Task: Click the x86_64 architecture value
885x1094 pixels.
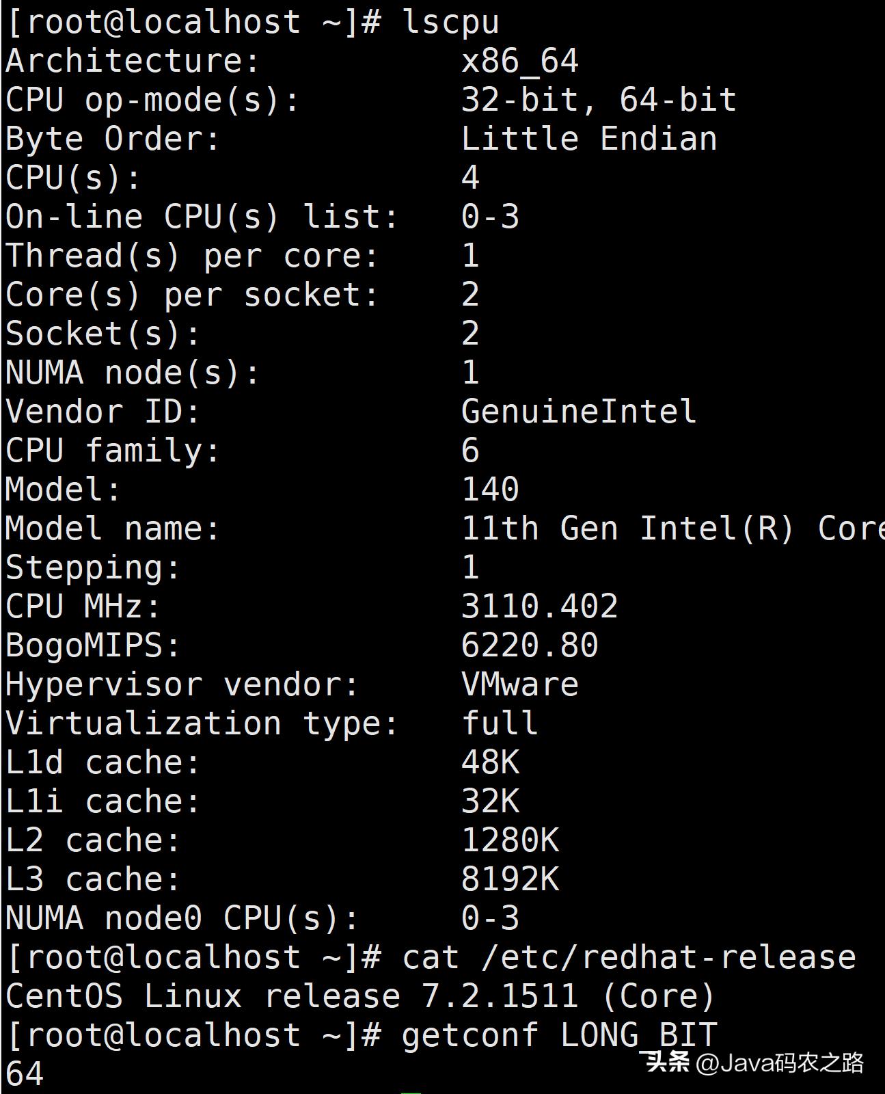Action: point(520,61)
